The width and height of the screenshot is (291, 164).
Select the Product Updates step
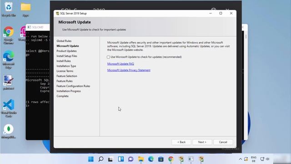point(66,51)
